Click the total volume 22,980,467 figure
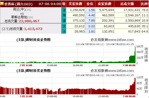This screenshot has width=149, height=98. [x=29, y=21]
